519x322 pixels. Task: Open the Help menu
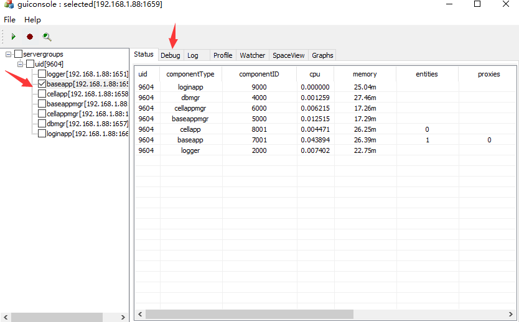32,20
